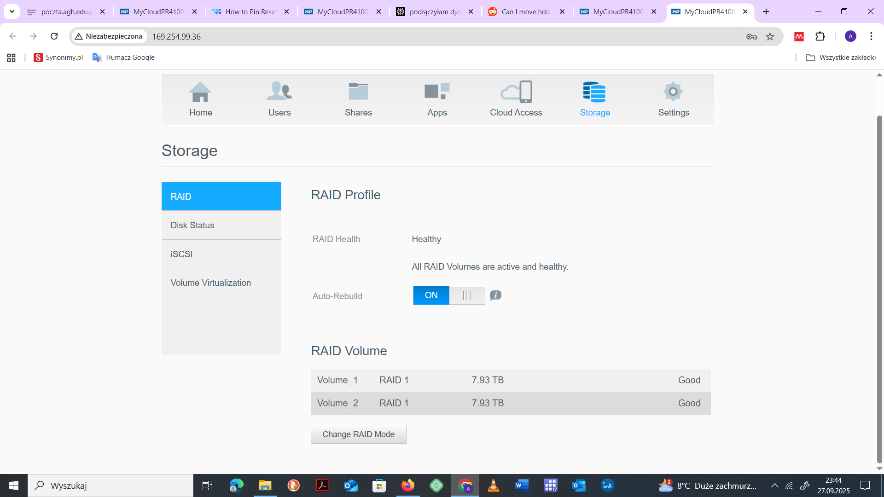Select the Volume_1 row name
Viewport: 884px width, 497px height.
coord(337,380)
